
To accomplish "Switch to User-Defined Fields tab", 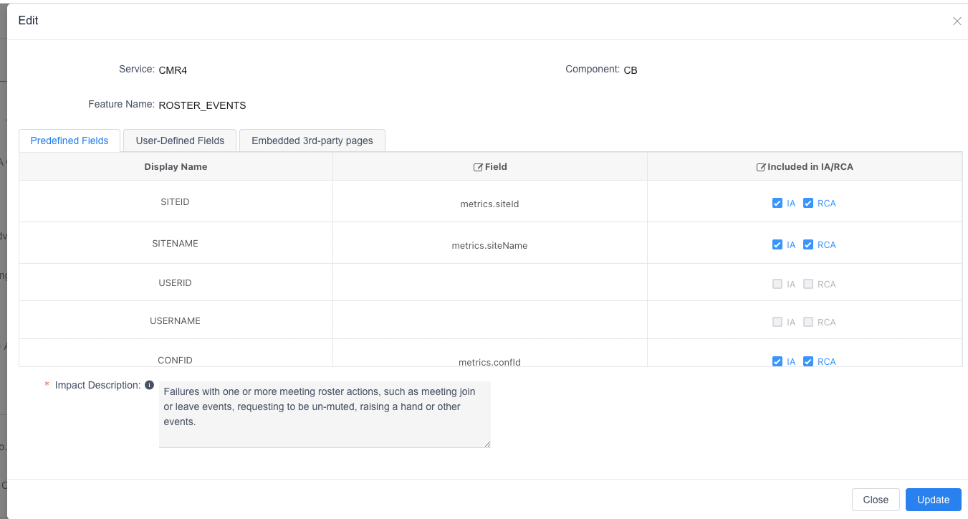I will point(180,141).
